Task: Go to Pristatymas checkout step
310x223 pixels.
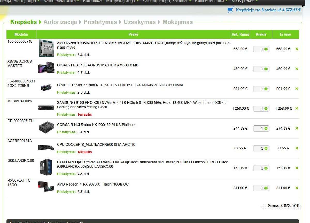Action: (100, 22)
